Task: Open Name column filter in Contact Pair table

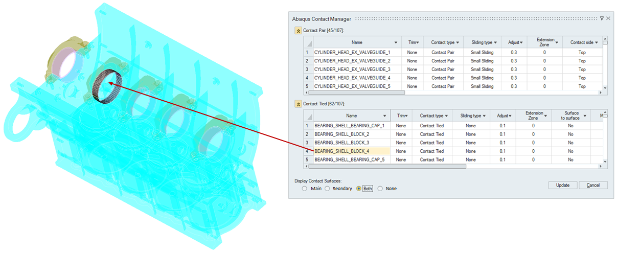Action: (x=396, y=42)
